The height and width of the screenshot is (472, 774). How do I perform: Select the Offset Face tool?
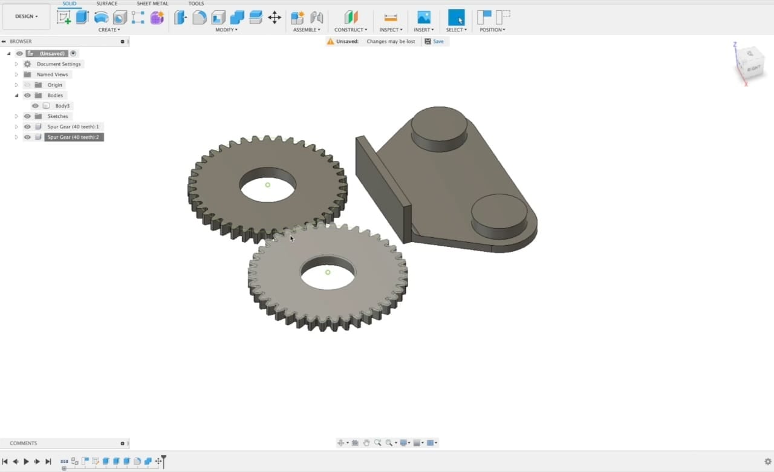point(256,18)
